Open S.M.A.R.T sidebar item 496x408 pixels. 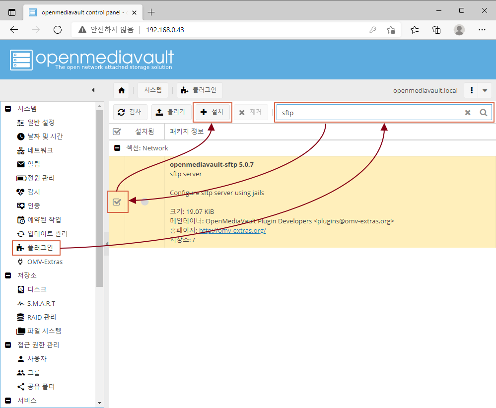coord(36,303)
